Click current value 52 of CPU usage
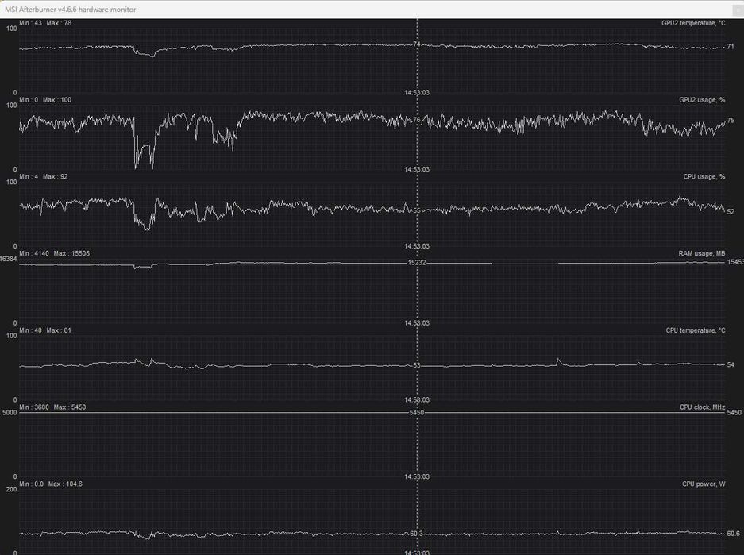 [731, 212]
